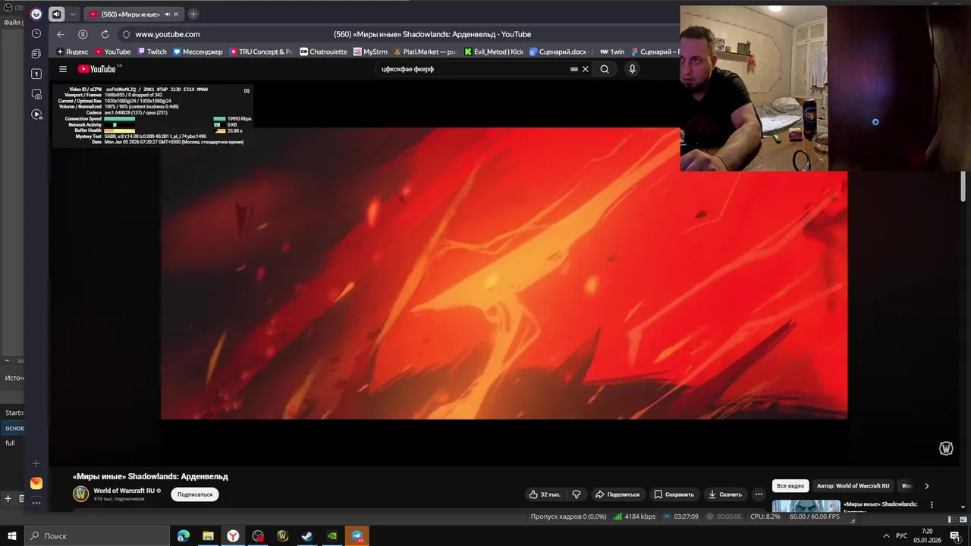Click the magnifier search button on YouTube

tap(605, 69)
